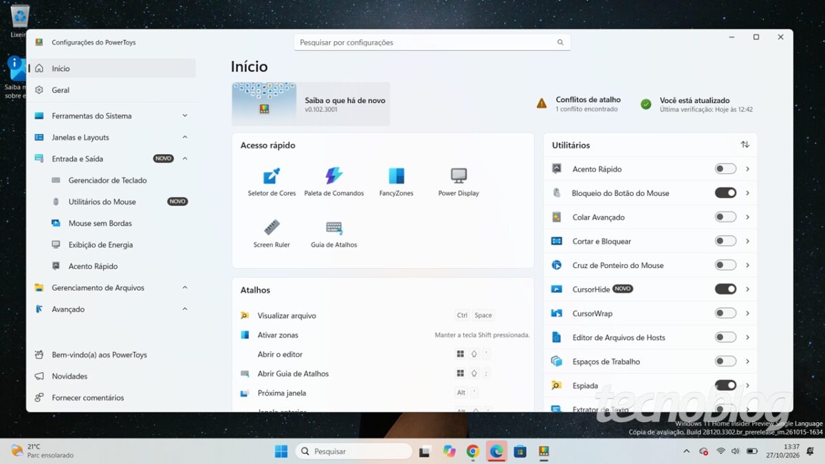This screenshot has width=825, height=464.
Task: Click Editor de Arquivos de Hosts icon
Action: [557, 338]
